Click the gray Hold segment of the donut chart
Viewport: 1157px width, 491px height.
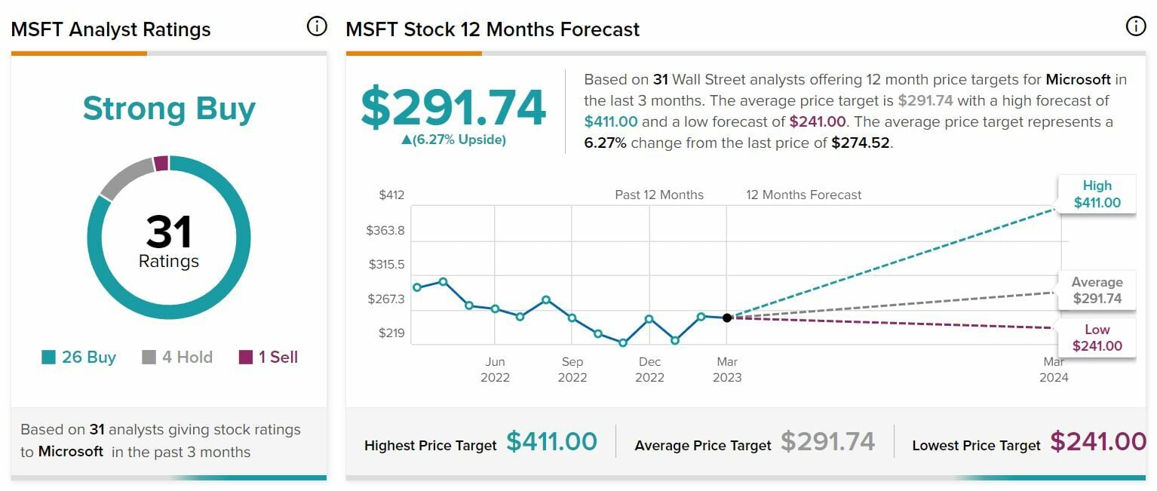(x=124, y=176)
